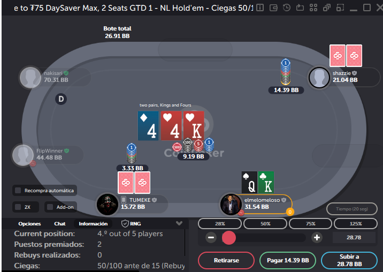Open the RNG shield certificate icon
Screen dimensions: 383x272
click(125, 224)
